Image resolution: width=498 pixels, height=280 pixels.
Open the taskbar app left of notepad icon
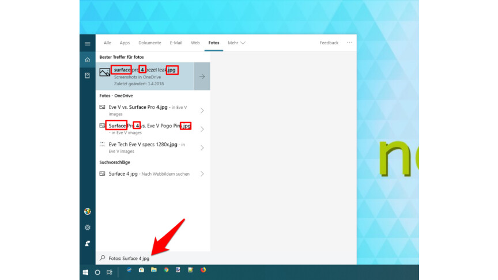(178, 270)
